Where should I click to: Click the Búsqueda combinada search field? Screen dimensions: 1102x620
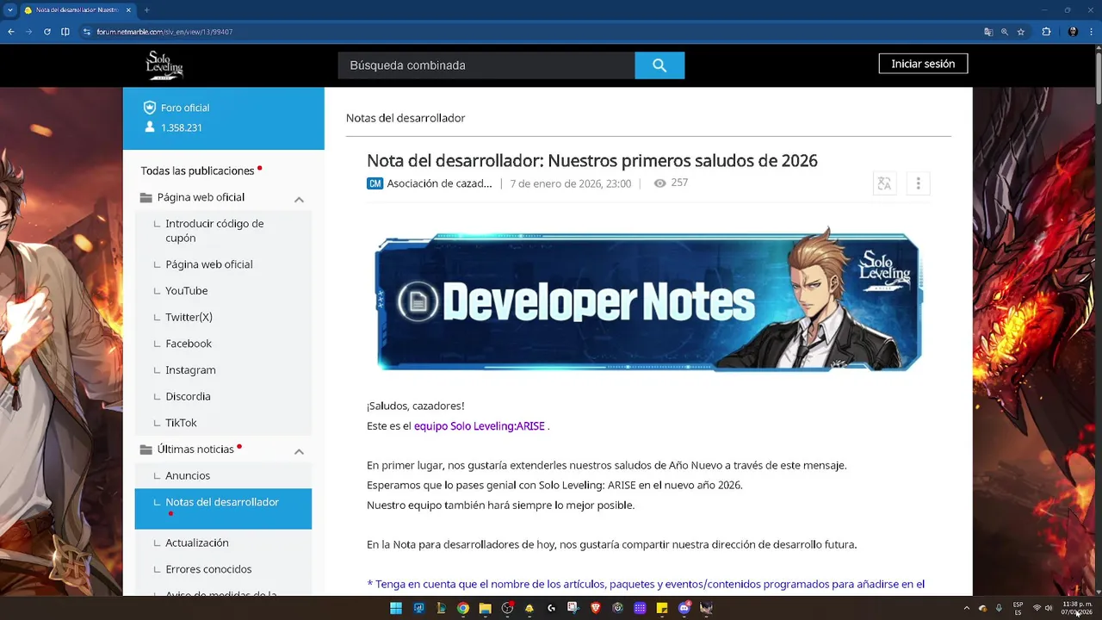point(486,65)
